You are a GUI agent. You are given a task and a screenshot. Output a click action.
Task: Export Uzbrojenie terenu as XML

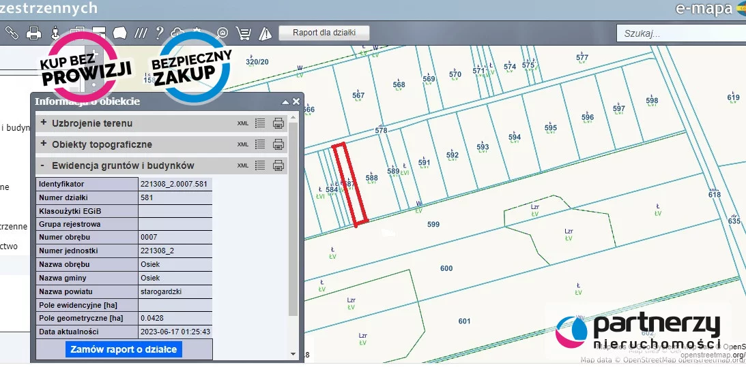243,123
